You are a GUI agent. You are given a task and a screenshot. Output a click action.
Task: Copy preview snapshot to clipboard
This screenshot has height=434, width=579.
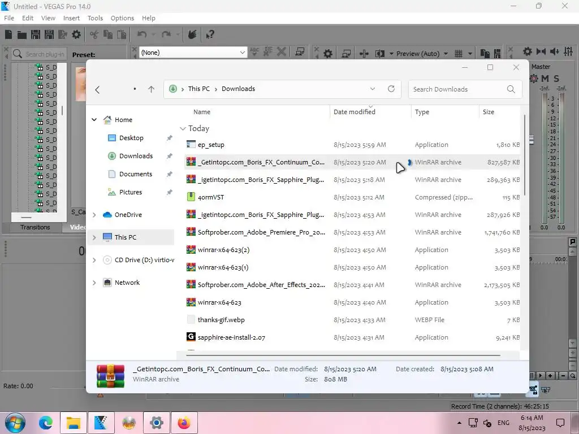tap(485, 54)
